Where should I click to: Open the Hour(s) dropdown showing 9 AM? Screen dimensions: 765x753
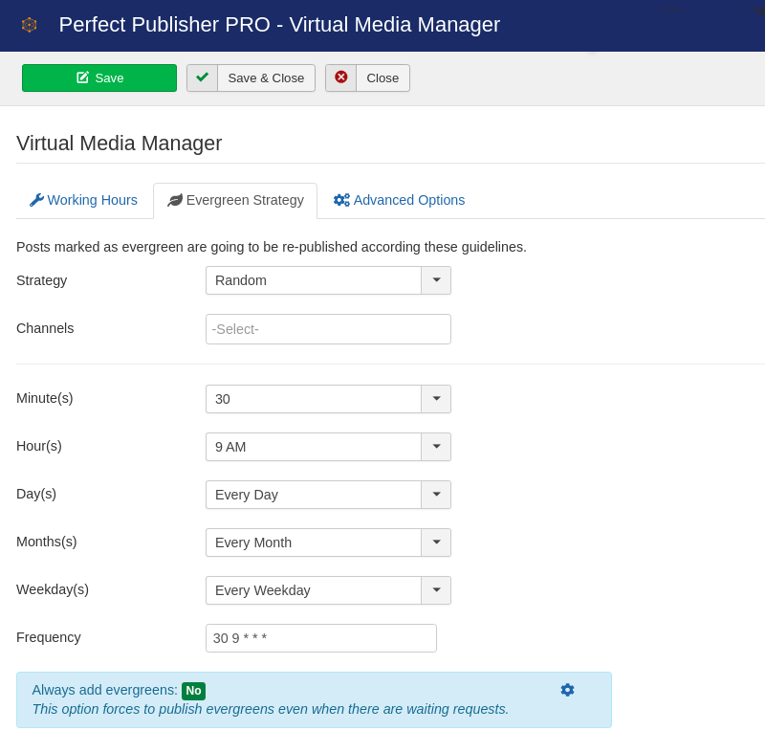[328, 447]
